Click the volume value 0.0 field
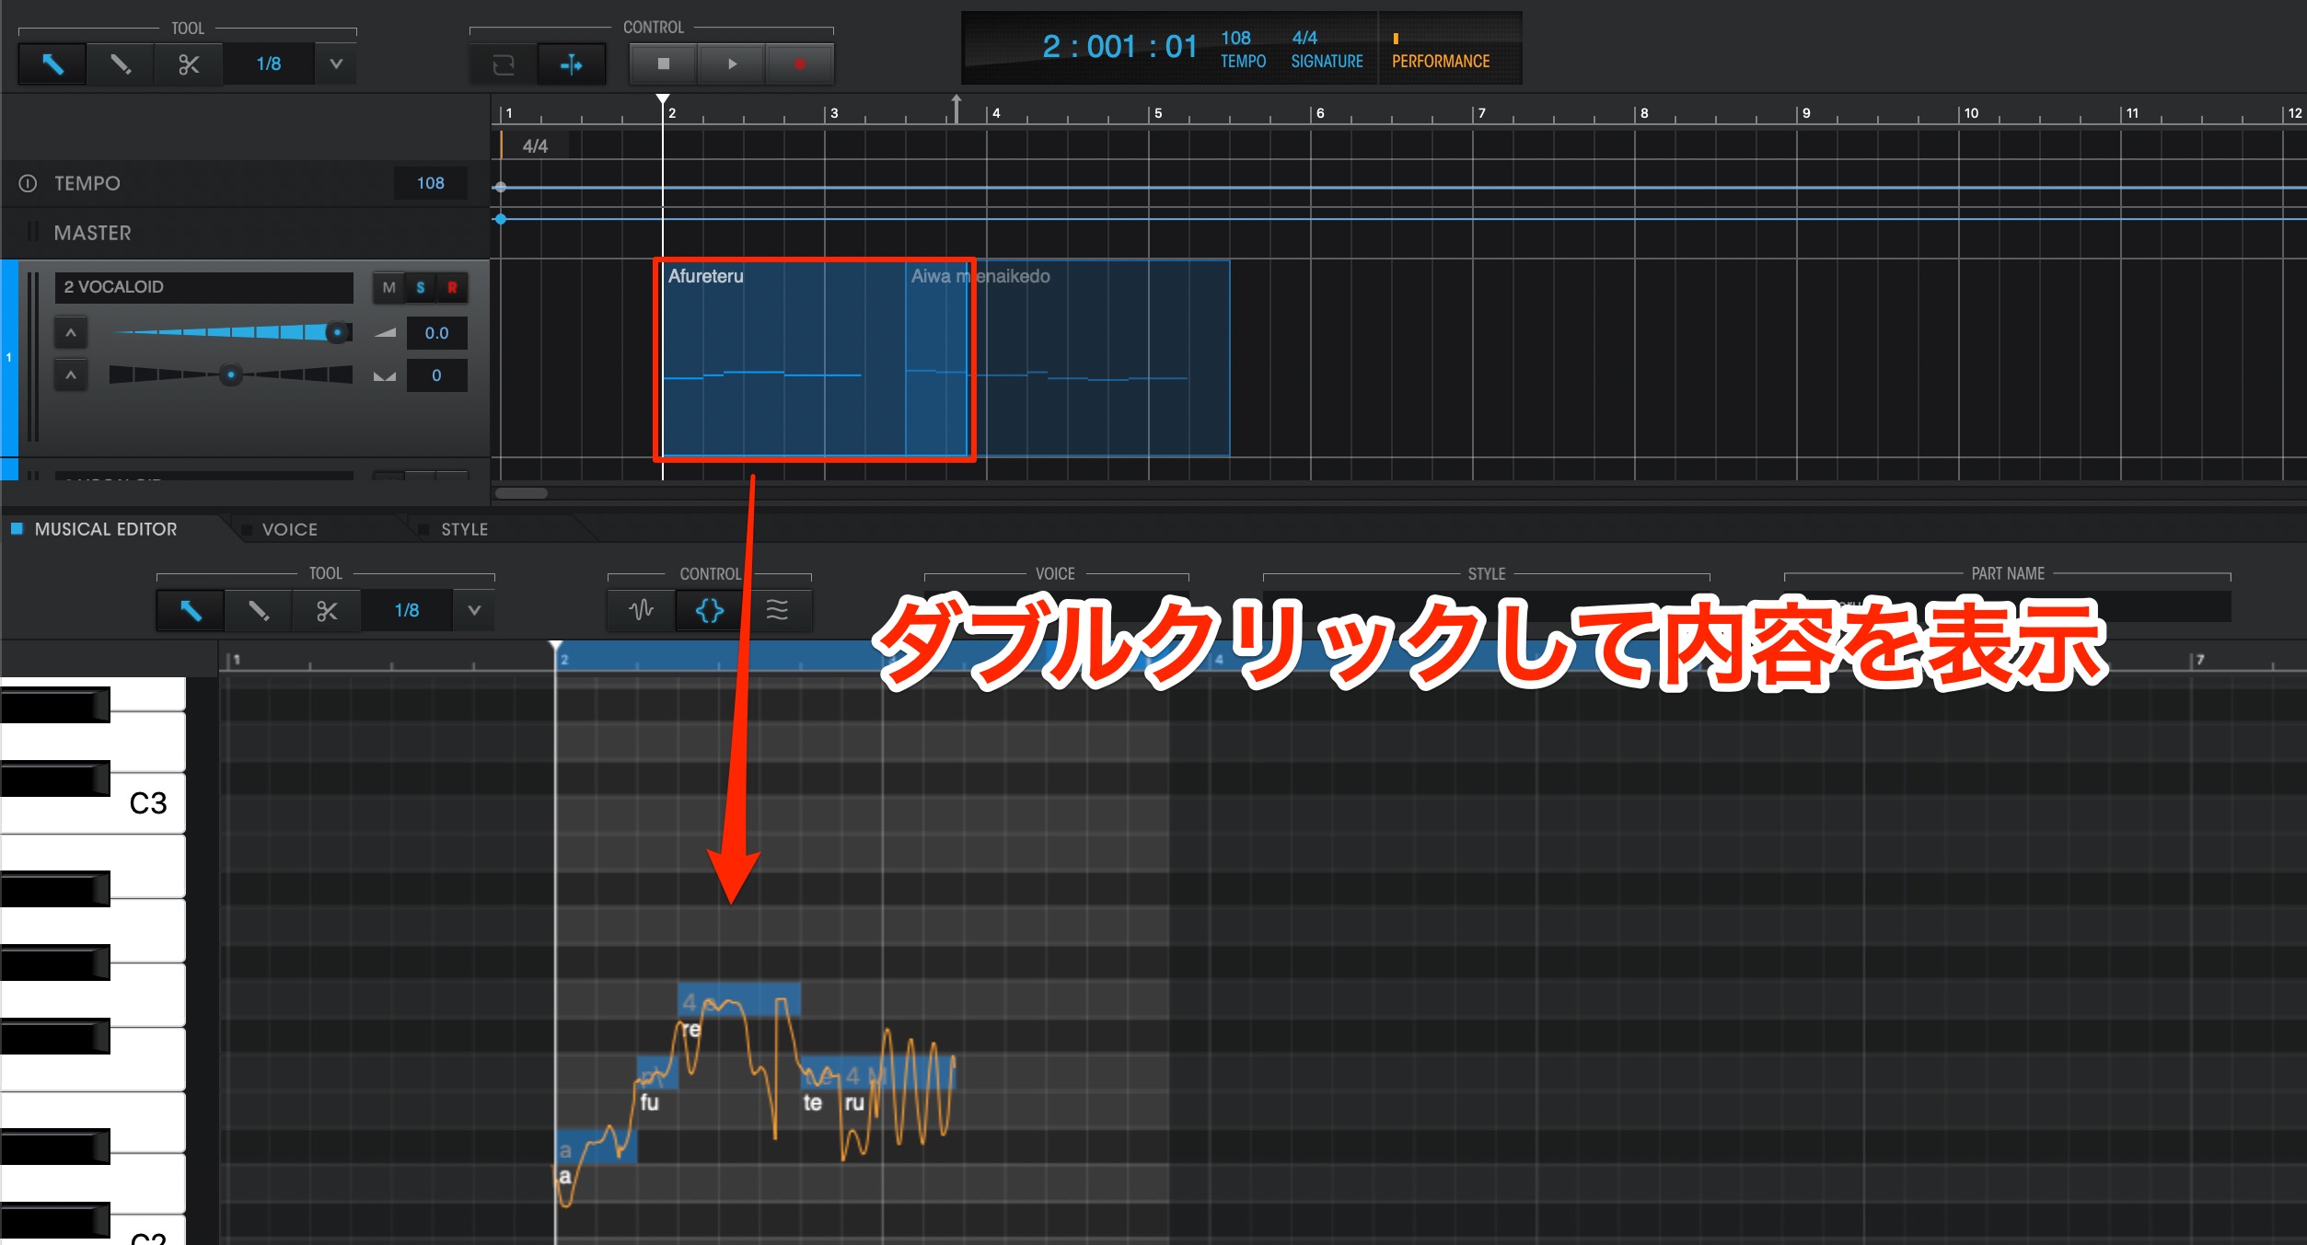The height and width of the screenshot is (1245, 2307). (x=436, y=333)
